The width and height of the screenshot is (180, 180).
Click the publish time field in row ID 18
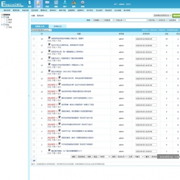click(146, 39)
